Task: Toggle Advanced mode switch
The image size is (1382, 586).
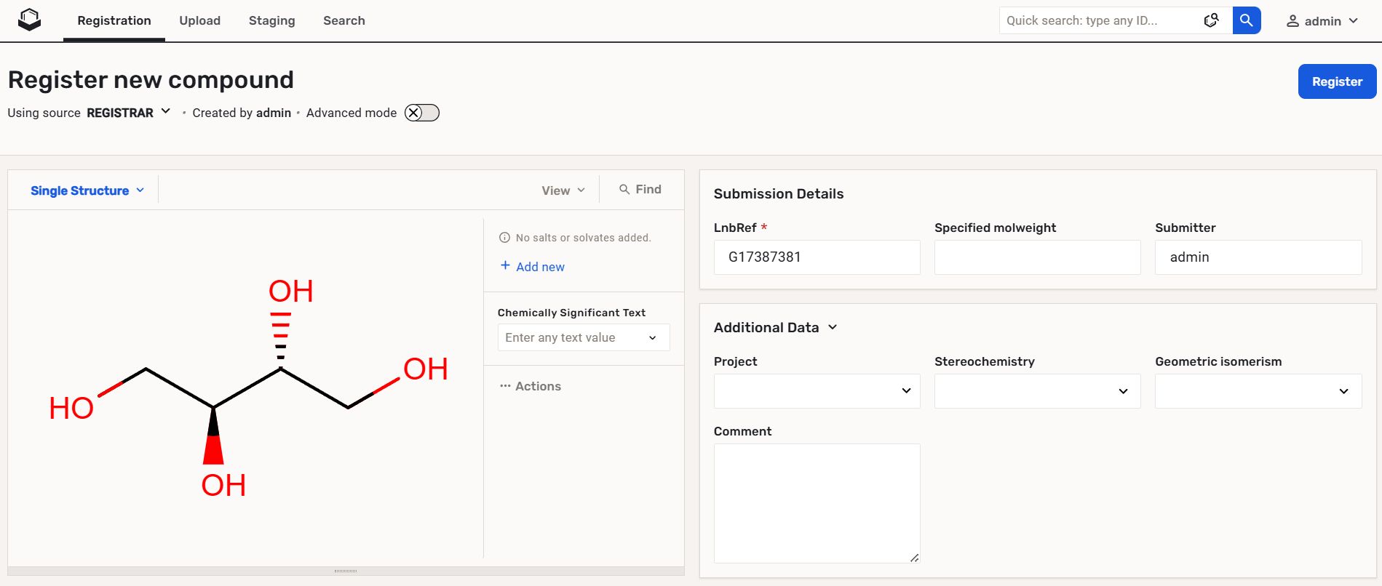Action: point(422,113)
